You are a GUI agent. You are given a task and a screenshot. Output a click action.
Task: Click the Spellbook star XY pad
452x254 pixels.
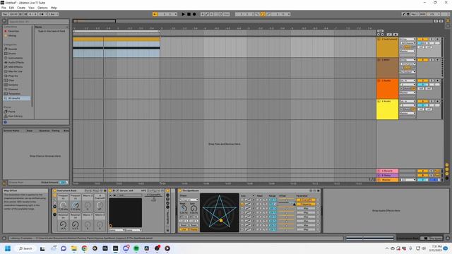[220, 212]
